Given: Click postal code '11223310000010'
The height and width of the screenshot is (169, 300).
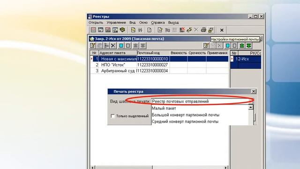Looking at the screenshot, I should tap(152, 59).
